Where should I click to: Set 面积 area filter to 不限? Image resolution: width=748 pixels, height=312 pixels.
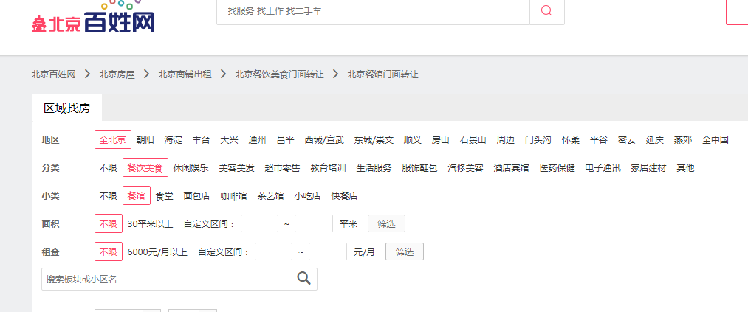click(109, 224)
